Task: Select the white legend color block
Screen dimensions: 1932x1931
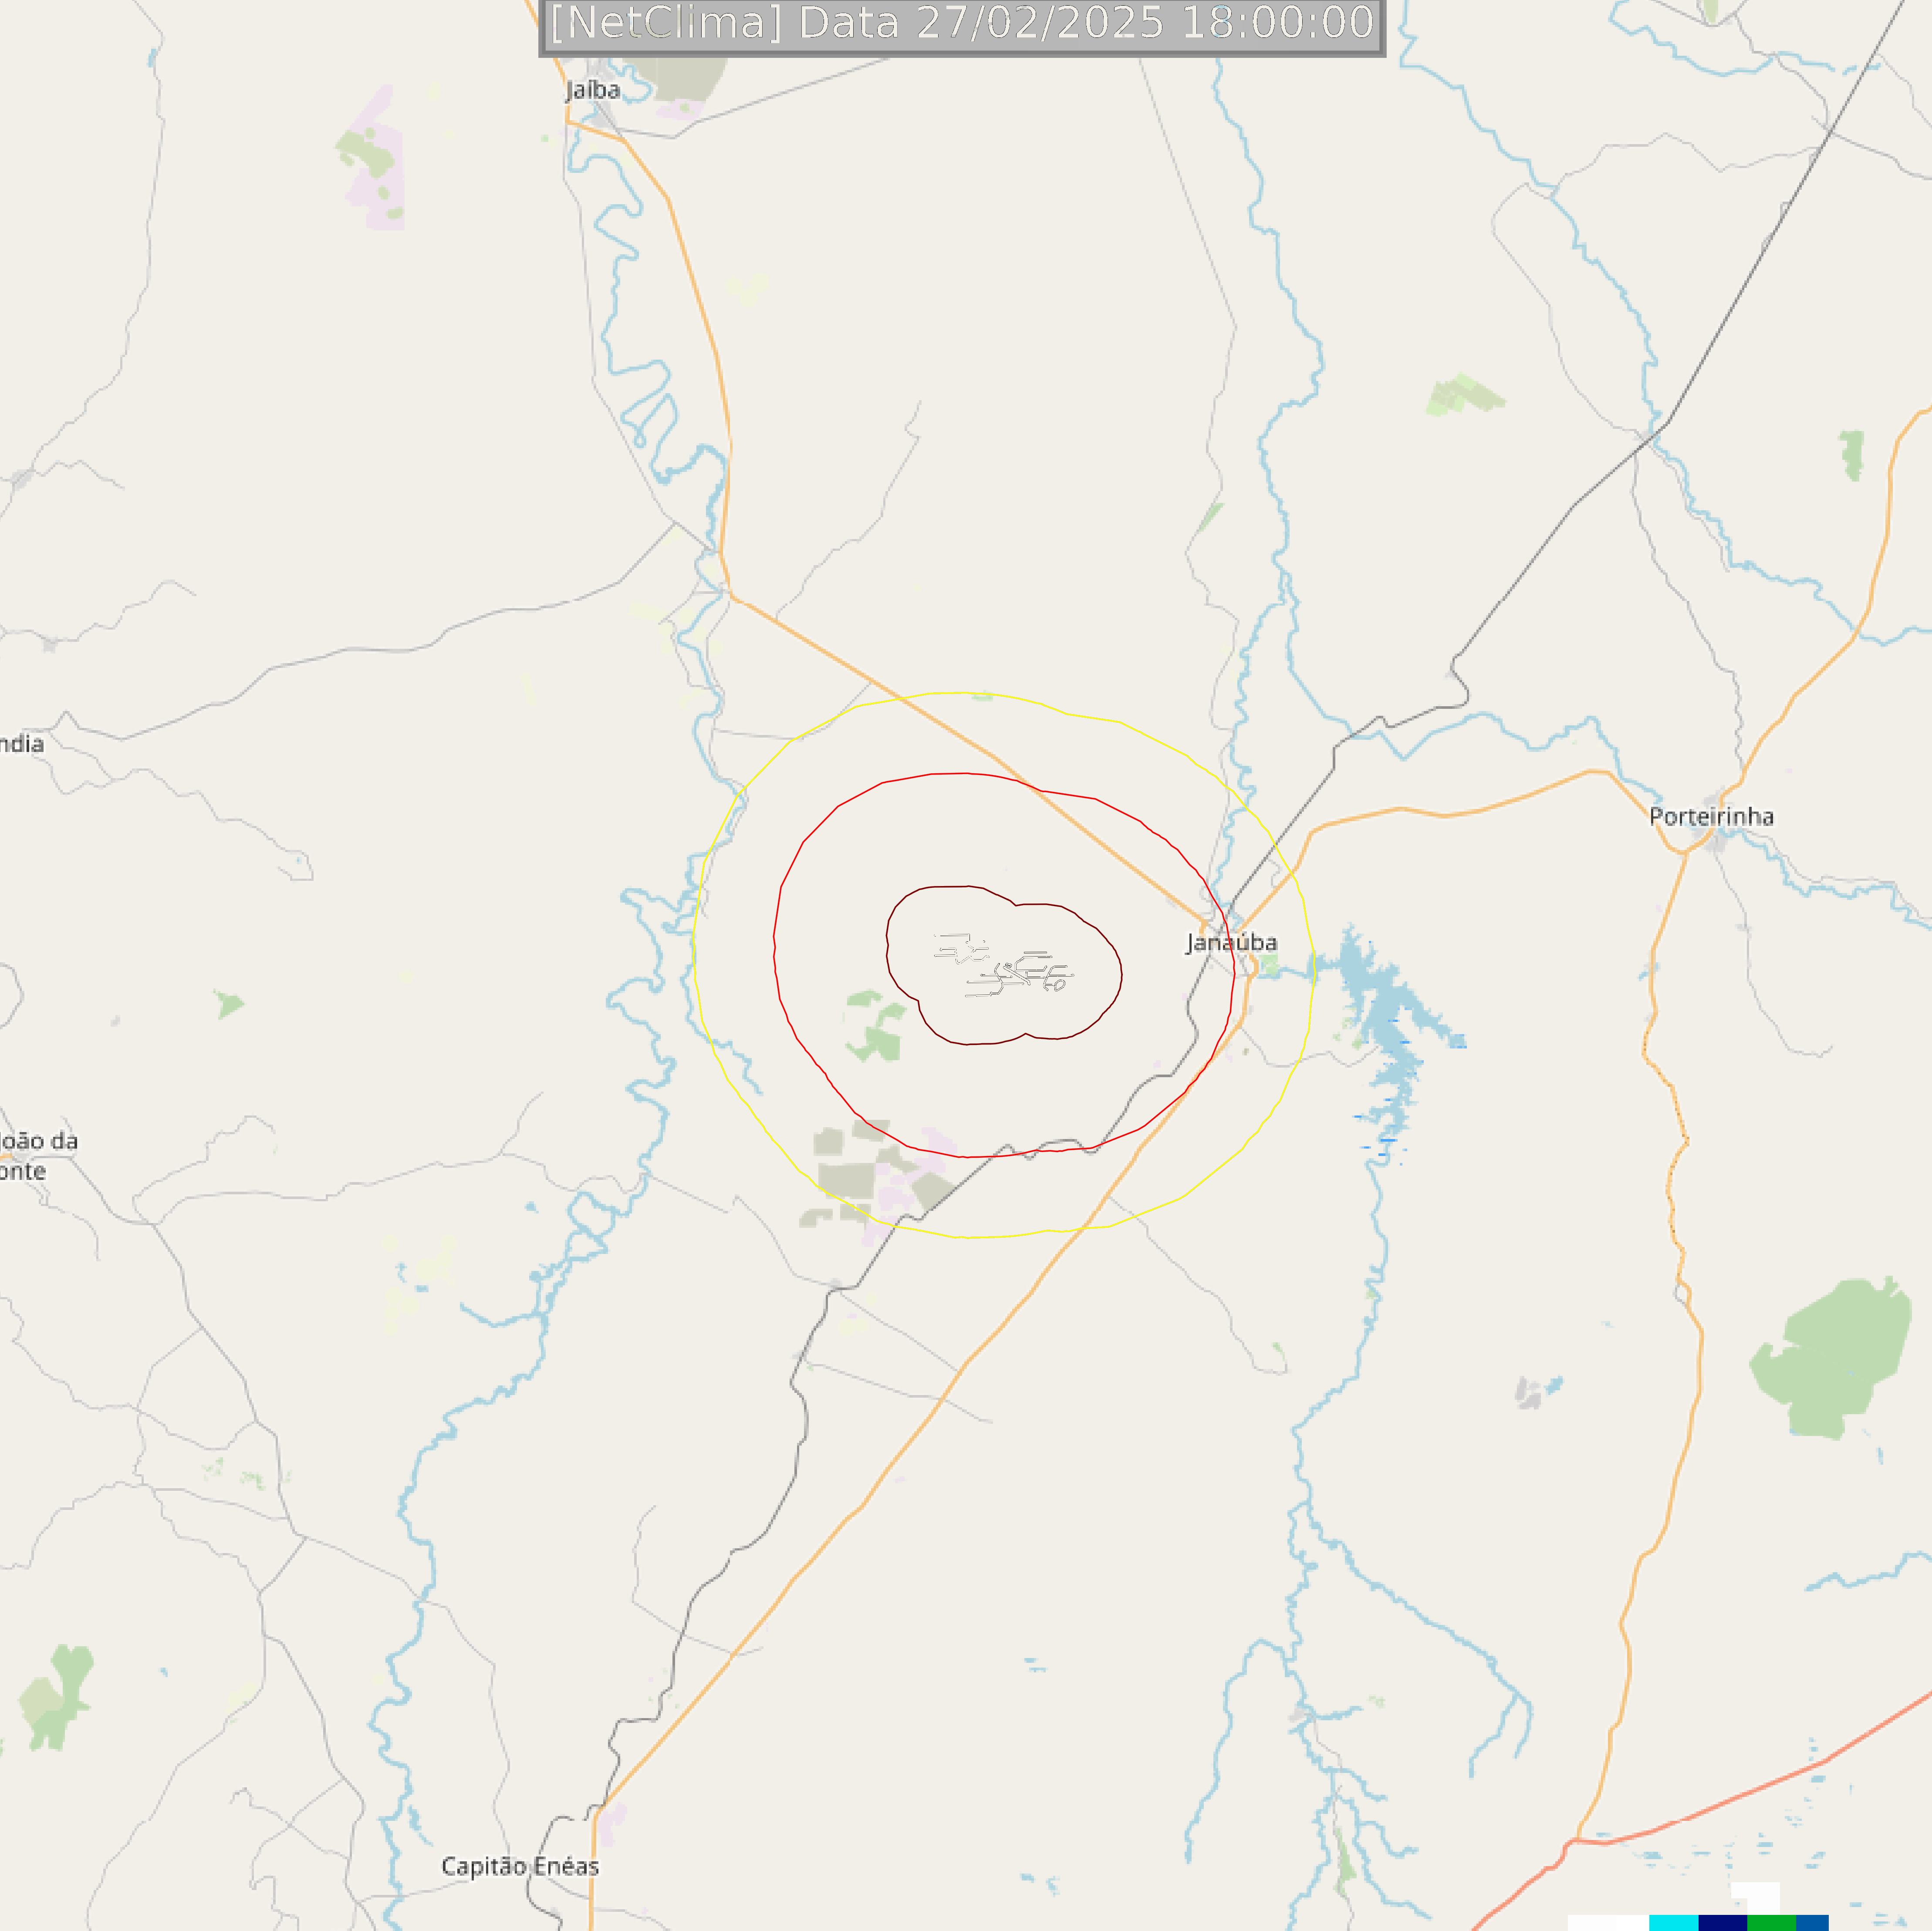Action: pos(1608,1923)
